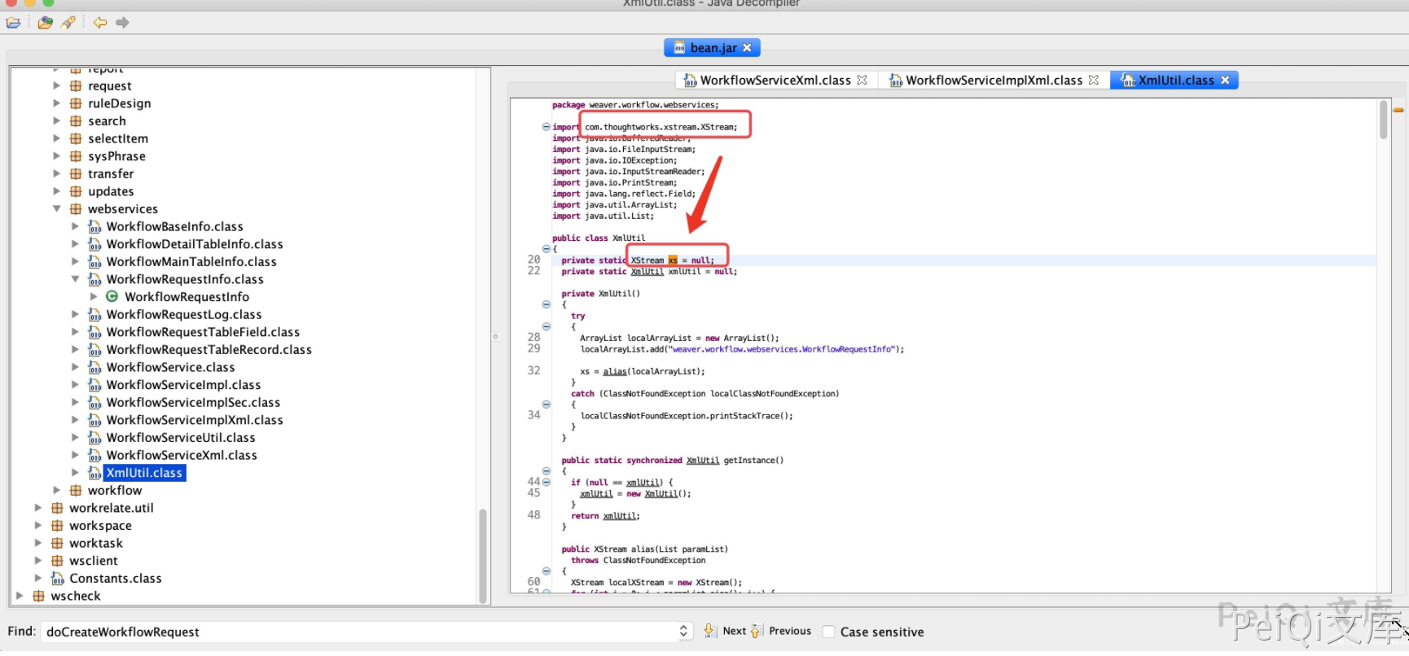Collapse the import block fold marker

coord(546,127)
